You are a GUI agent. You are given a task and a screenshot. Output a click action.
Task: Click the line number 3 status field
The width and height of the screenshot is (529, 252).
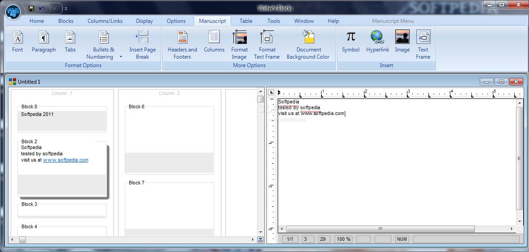point(308,239)
